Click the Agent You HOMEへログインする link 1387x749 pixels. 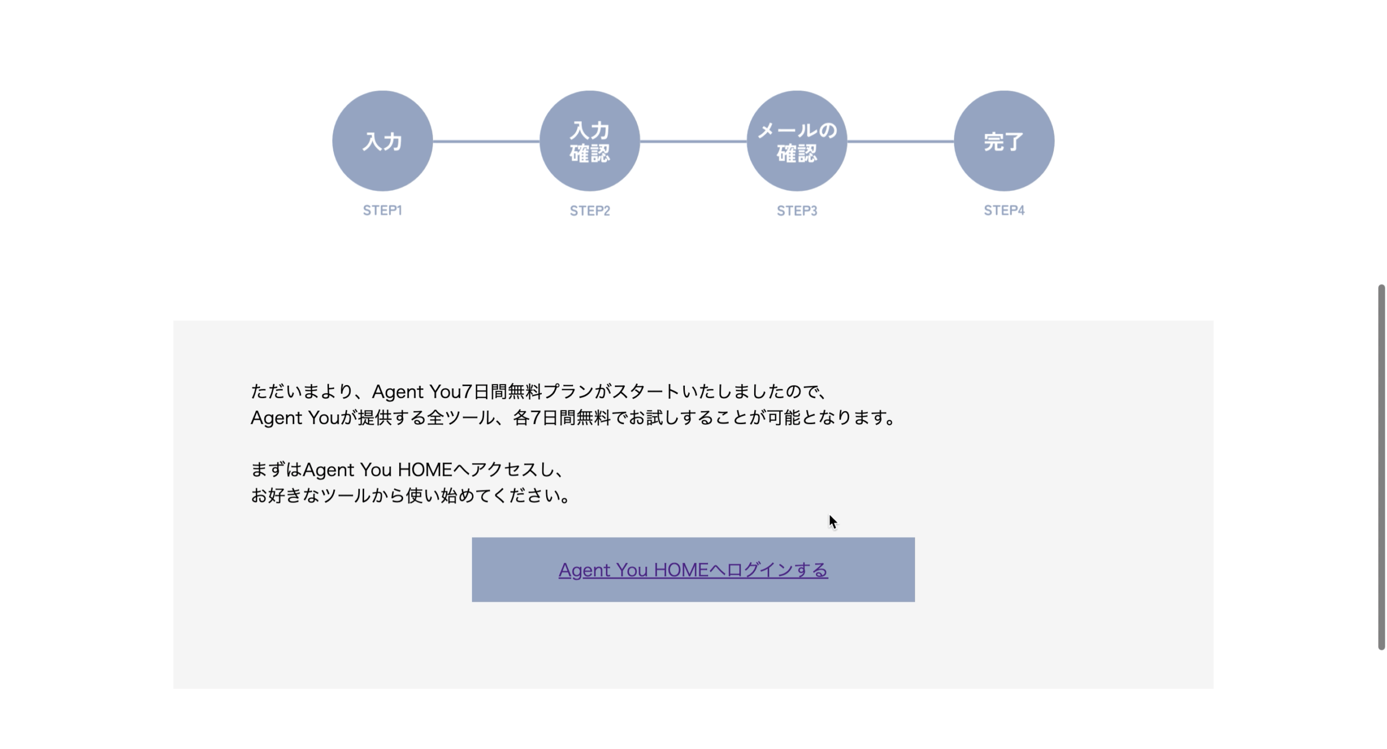click(693, 570)
